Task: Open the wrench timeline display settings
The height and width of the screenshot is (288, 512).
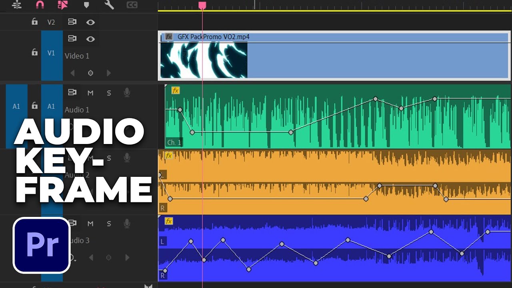Action: tap(109, 5)
